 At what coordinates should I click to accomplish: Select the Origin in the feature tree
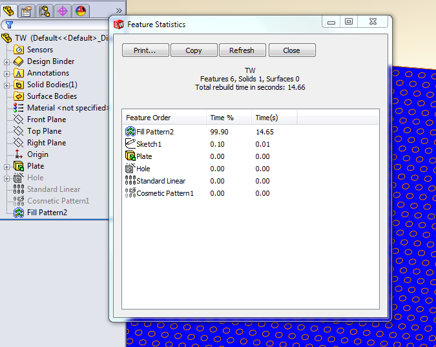37,154
